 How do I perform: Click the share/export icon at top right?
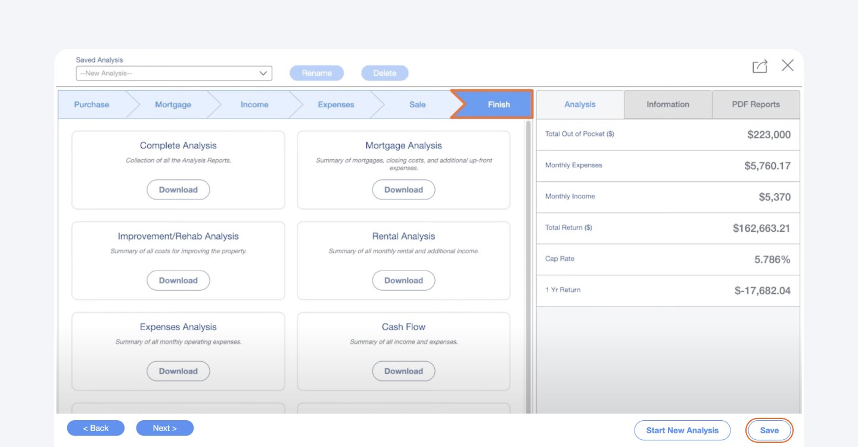[760, 65]
